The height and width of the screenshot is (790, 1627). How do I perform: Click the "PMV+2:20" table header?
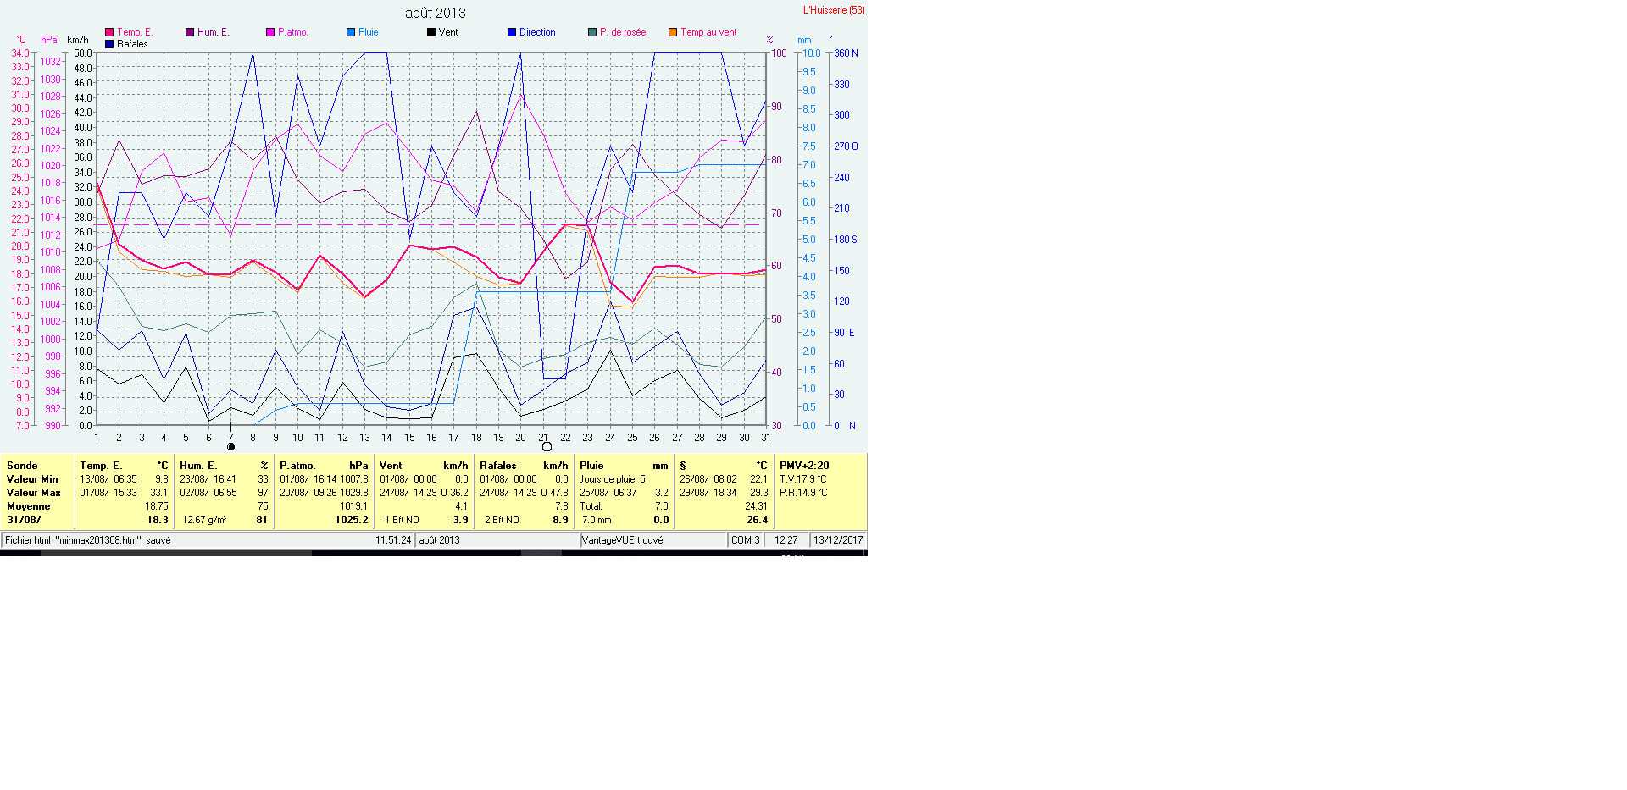pos(804,466)
